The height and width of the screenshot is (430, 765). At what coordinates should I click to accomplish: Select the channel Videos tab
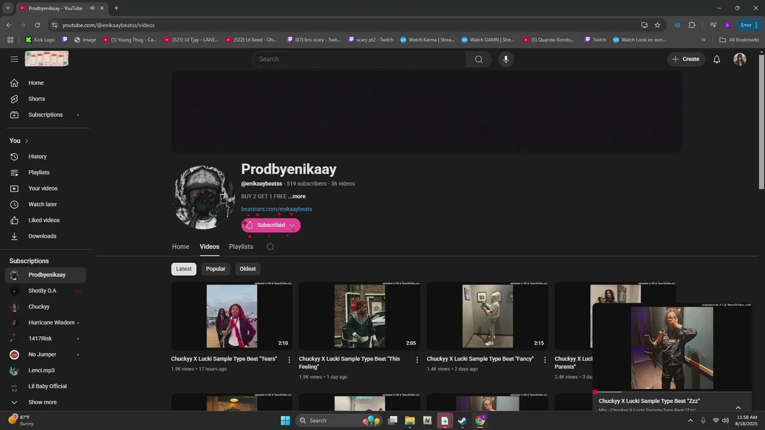(x=209, y=247)
